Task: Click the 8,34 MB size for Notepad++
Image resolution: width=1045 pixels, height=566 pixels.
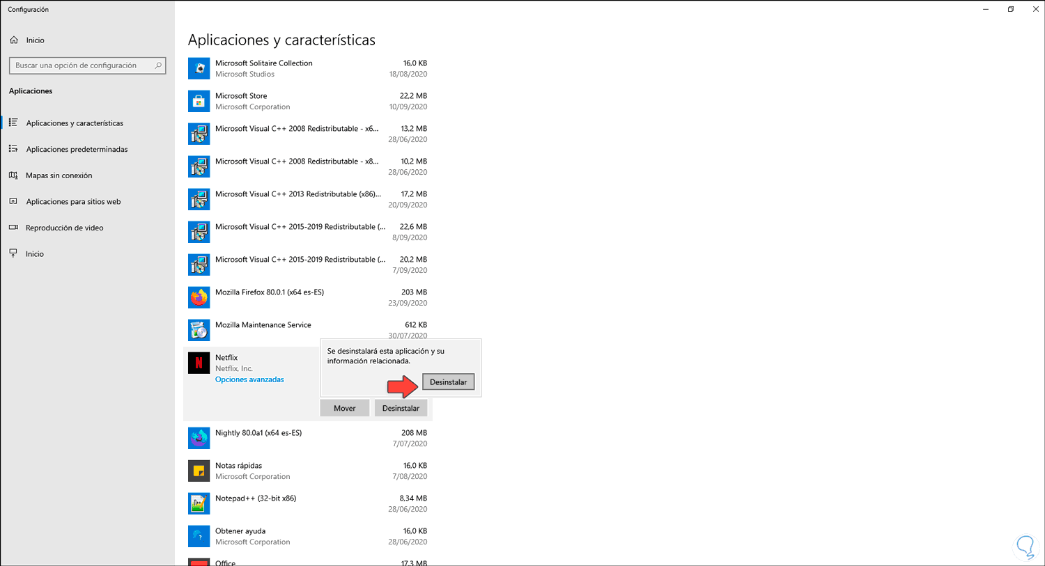Action: pos(413,498)
